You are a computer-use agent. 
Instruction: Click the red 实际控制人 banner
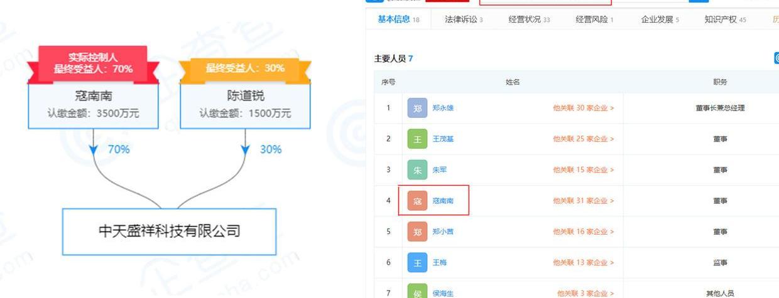tap(93, 63)
